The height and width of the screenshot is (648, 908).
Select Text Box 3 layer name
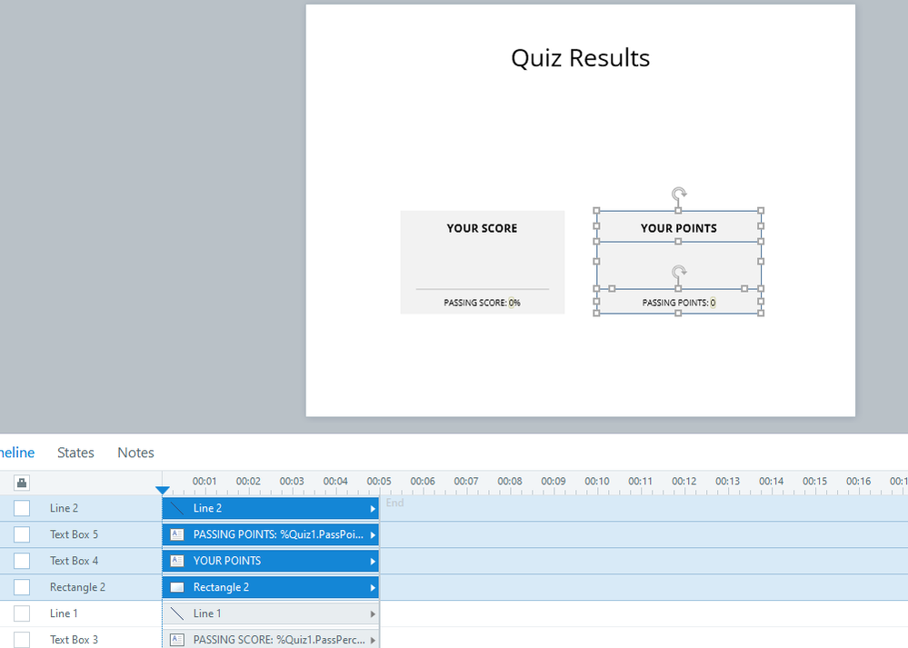(74, 640)
